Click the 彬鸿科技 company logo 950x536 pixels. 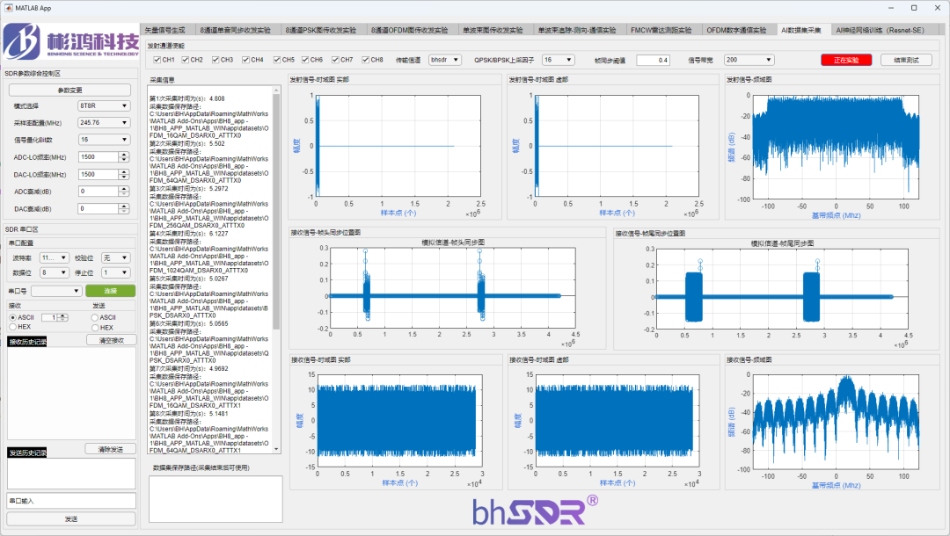point(70,43)
